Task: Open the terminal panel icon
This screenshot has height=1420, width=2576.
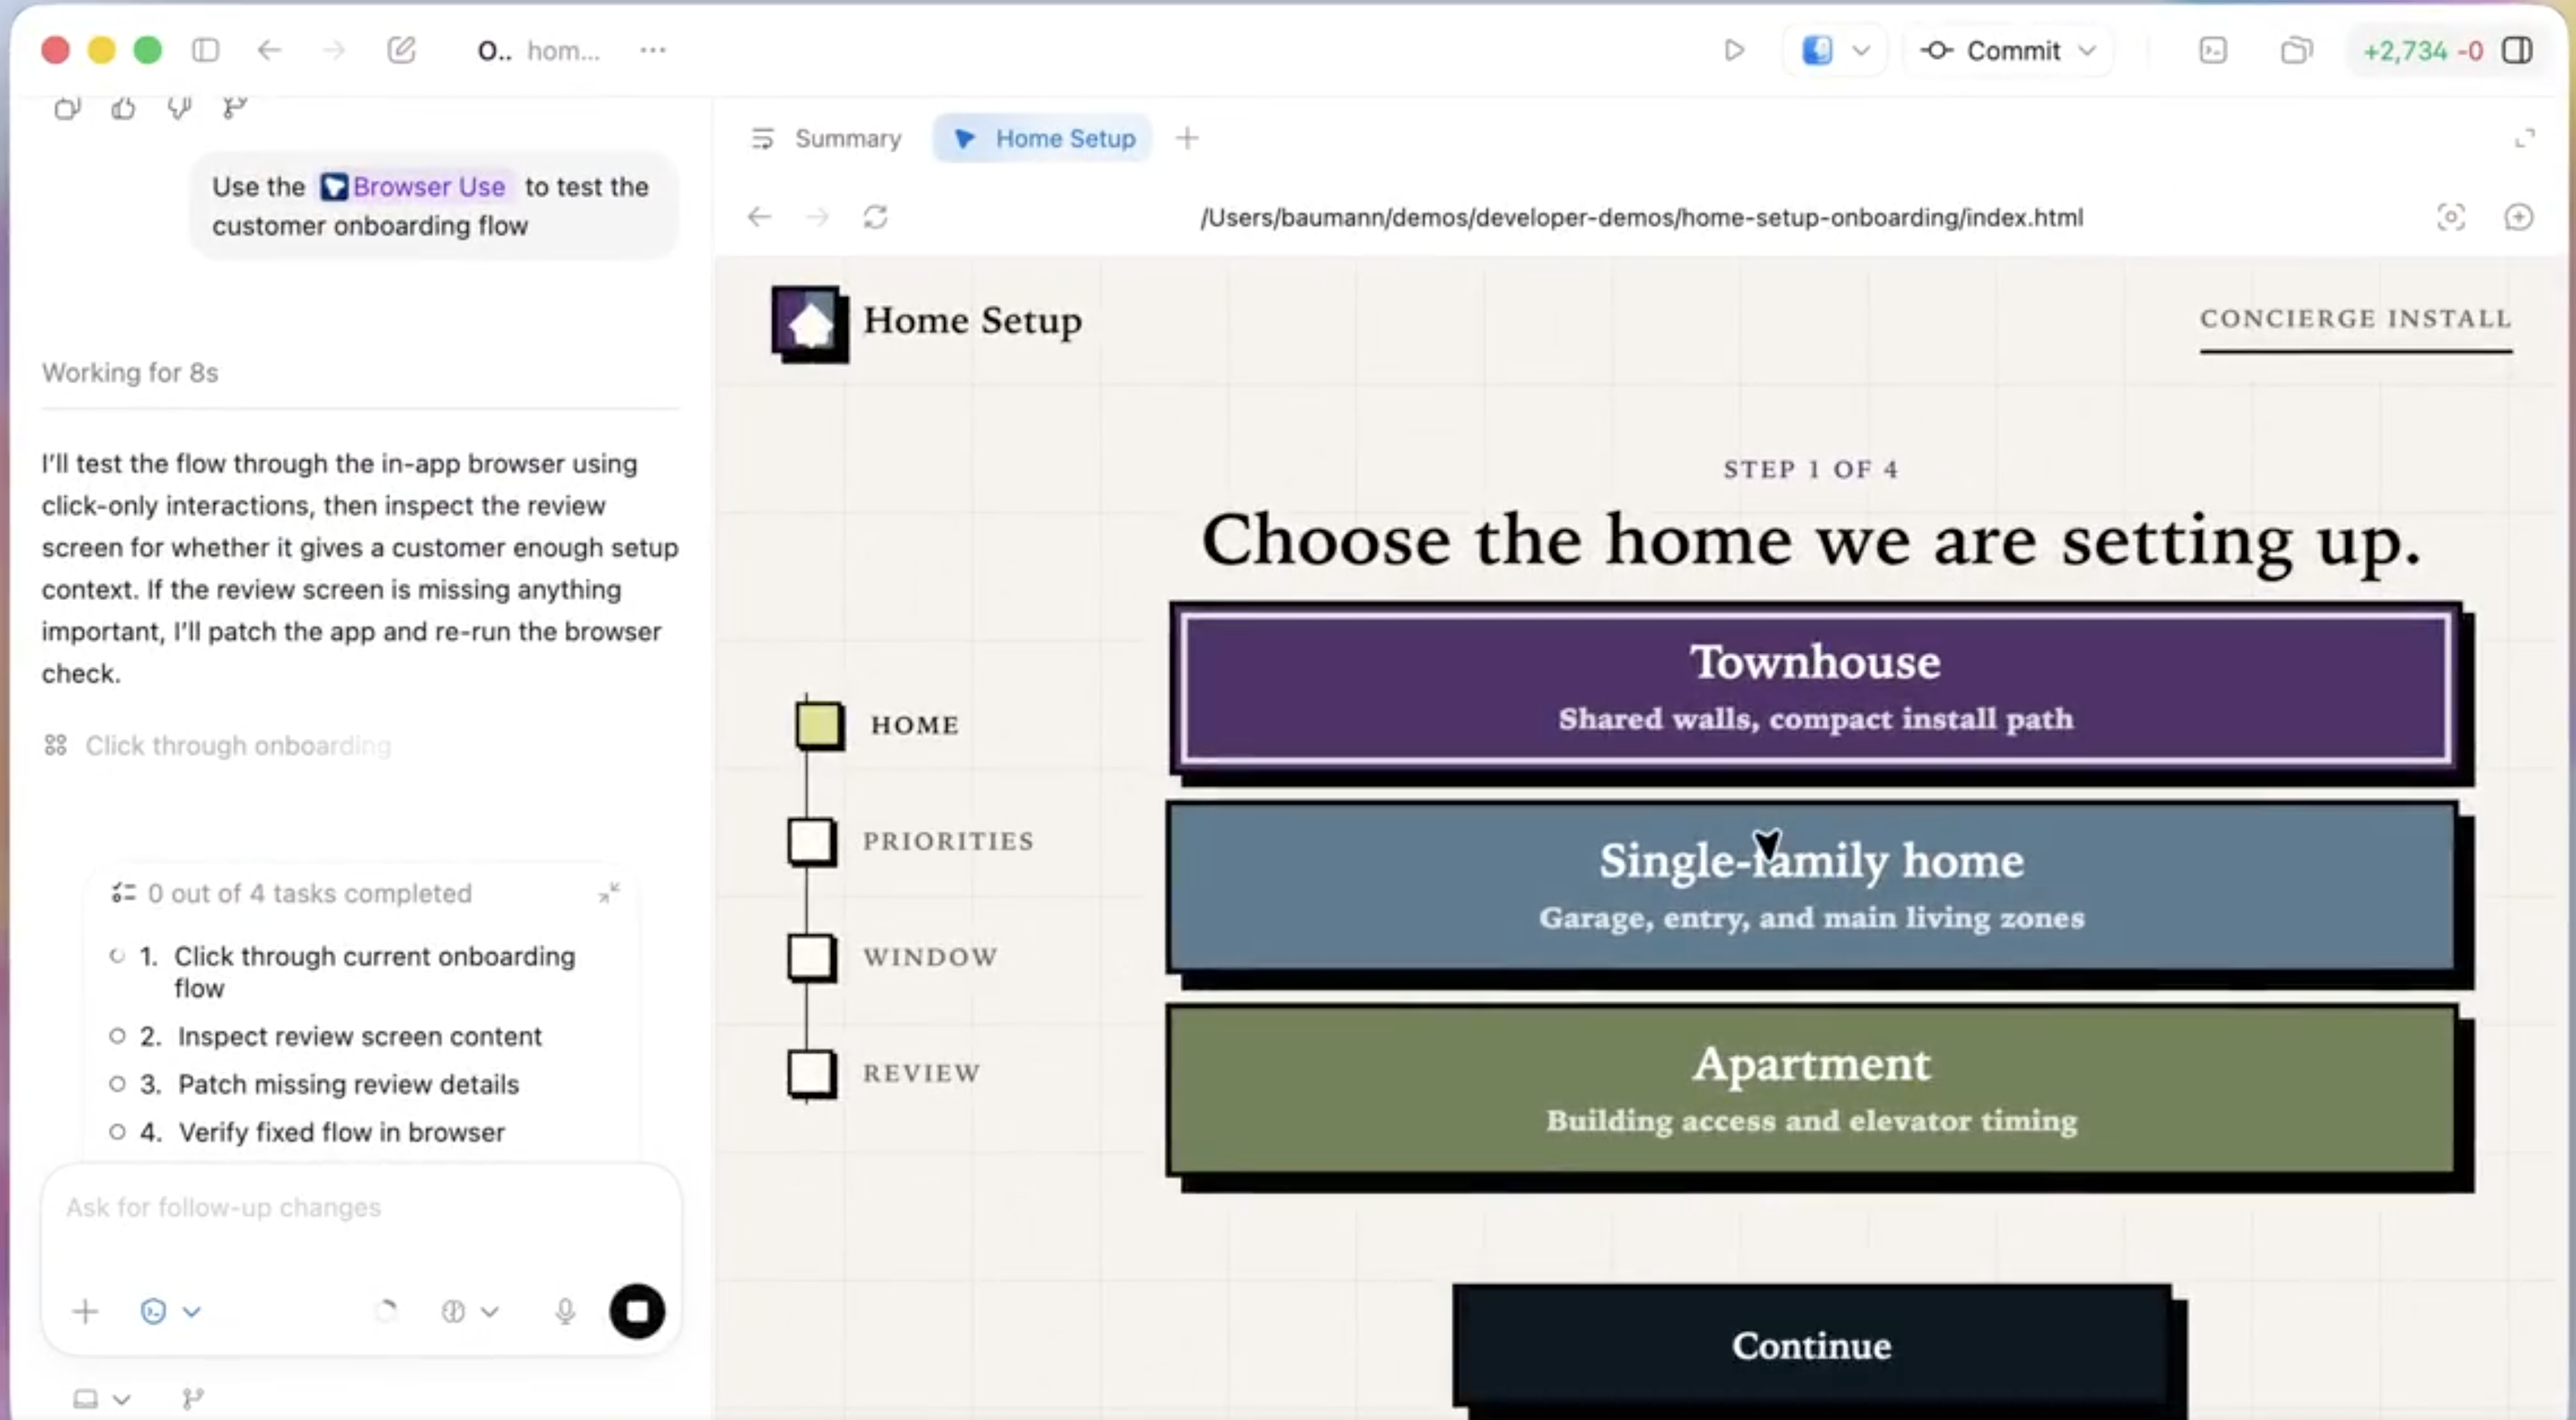Action: (2213, 50)
